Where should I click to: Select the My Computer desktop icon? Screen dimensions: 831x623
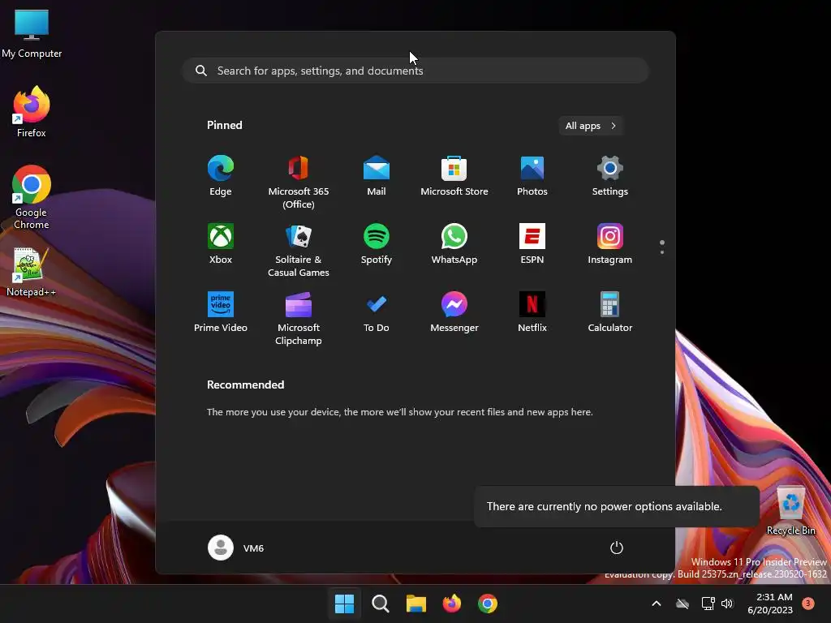(32, 34)
